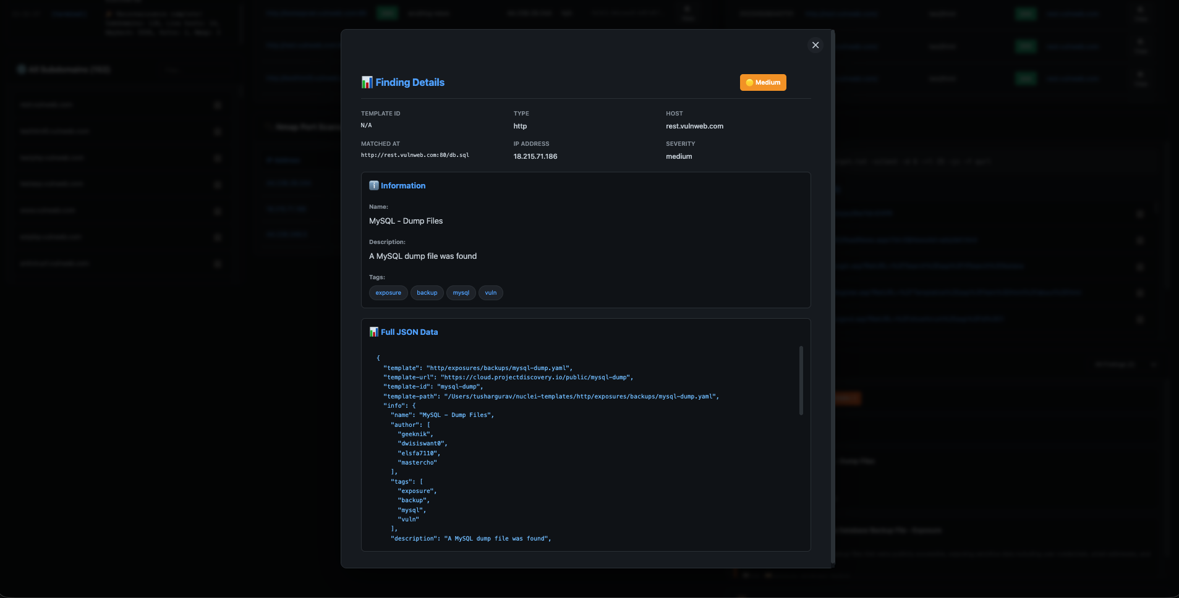
Task: Click the JSON "template-url" line
Action: tap(508, 377)
